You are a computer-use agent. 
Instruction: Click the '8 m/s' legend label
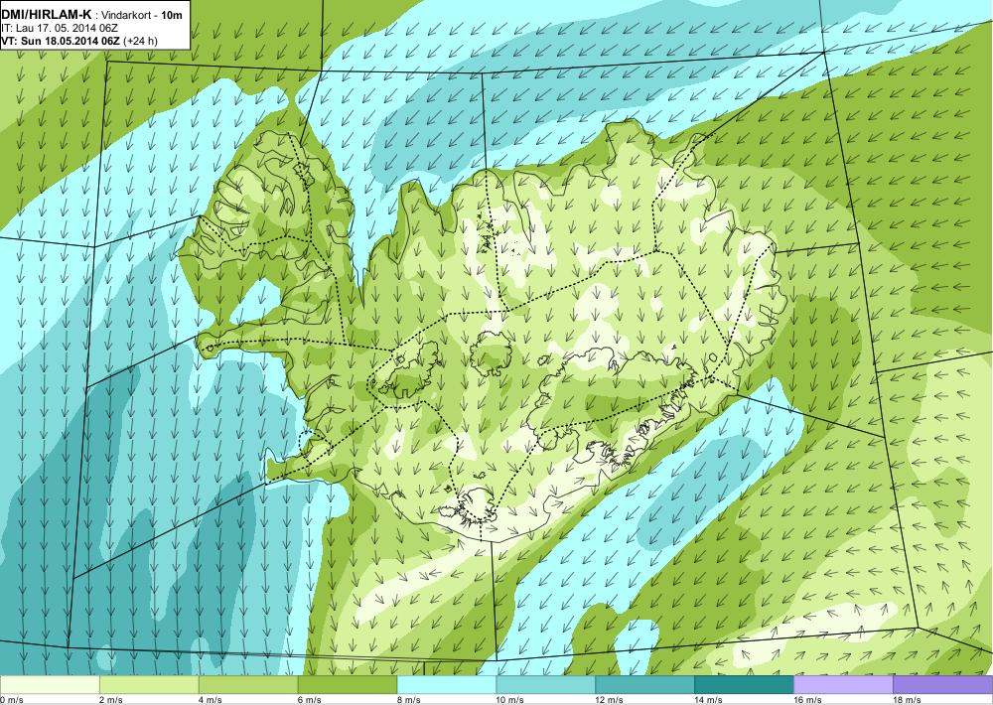click(x=409, y=700)
